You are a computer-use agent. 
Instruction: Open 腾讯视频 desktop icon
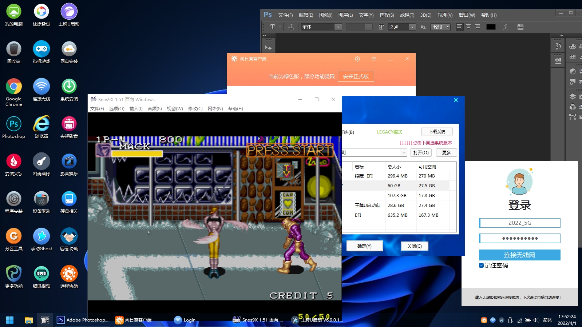[41, 277]
